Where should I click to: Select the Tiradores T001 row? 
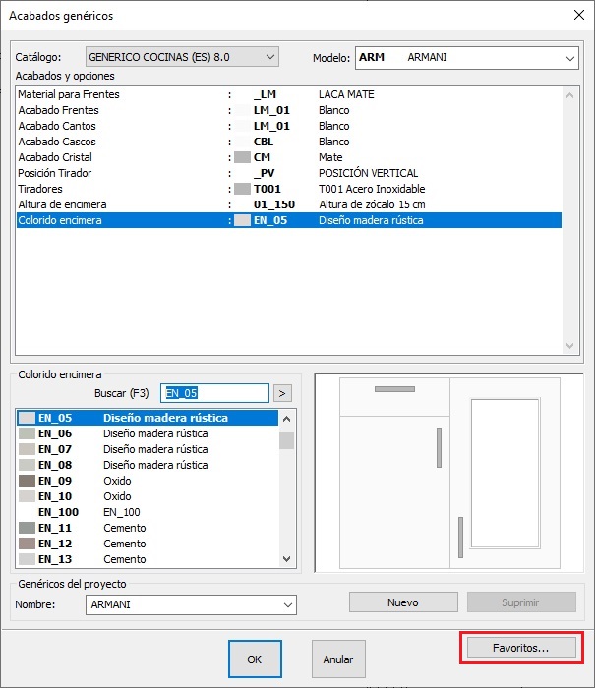(x=289, y=189)
